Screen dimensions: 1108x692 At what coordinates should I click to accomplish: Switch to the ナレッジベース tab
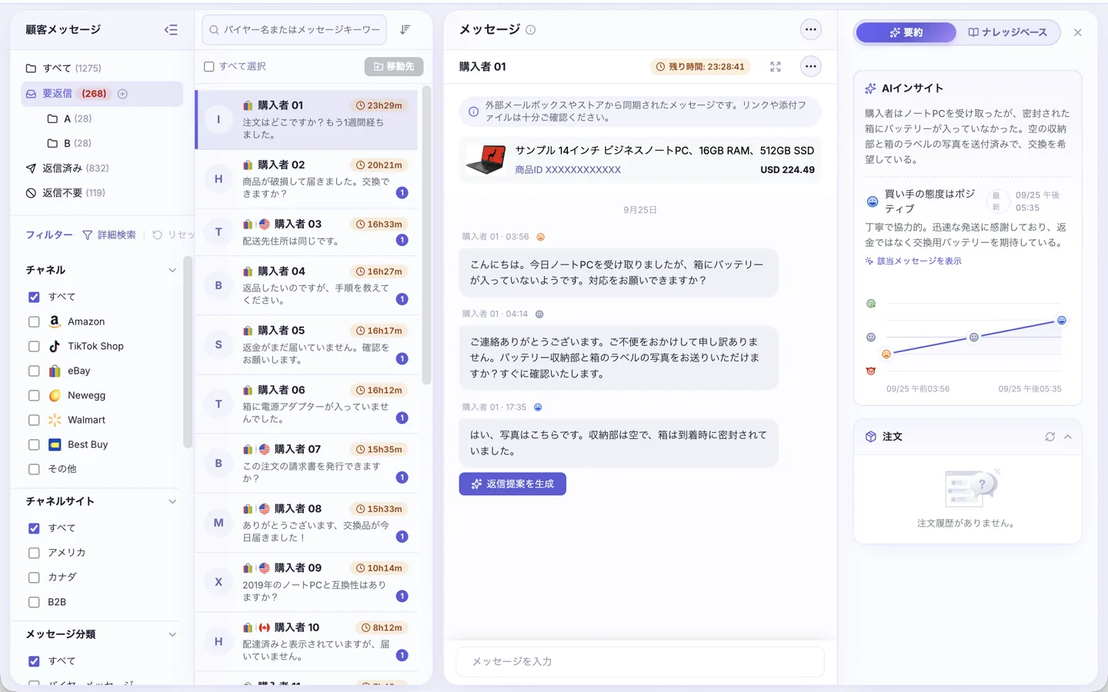1007,32
